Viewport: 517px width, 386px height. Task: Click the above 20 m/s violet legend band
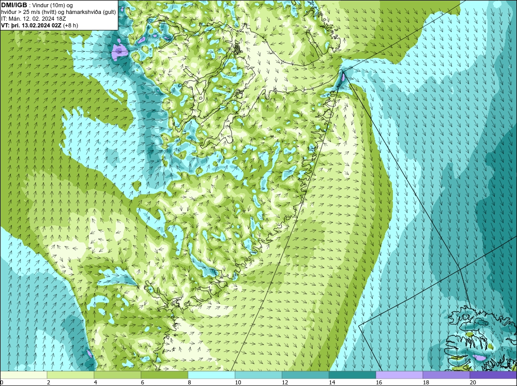coord(493,375)
